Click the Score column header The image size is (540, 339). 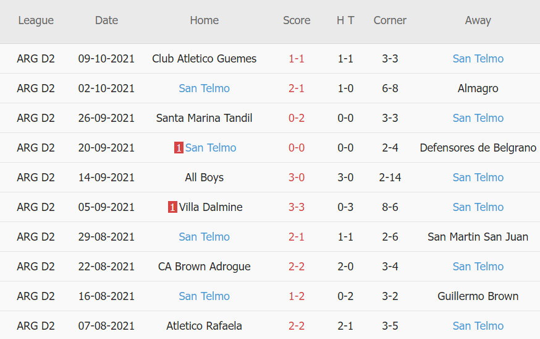click(x=297, y=20)
